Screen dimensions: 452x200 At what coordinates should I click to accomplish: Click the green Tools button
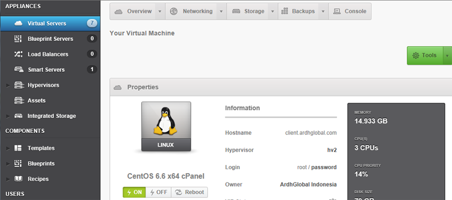coord(425,55)
